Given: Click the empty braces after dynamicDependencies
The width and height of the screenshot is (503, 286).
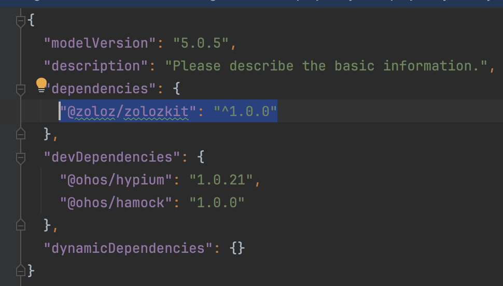Looking at the screenshot, I should point(237,248).
